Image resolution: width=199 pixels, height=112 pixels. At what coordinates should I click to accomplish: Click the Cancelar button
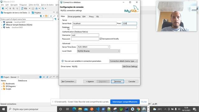coord(132,82)
